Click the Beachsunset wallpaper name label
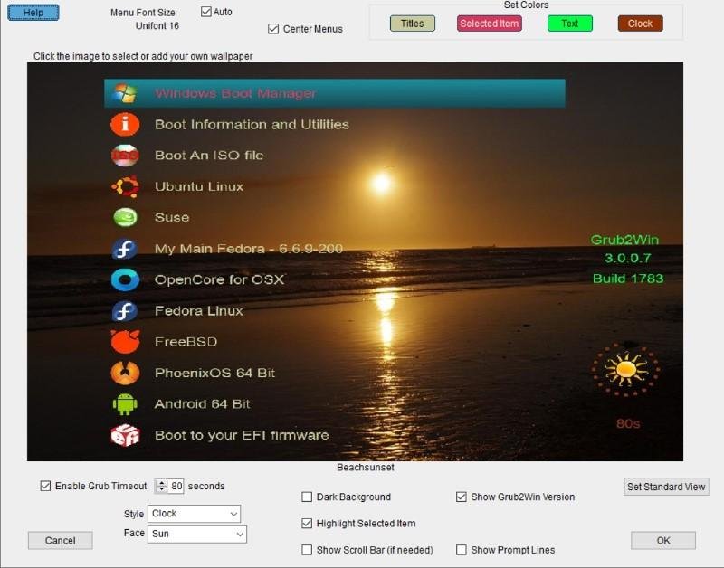This screenshot has height=568, width=724. [x=366, y=468]
